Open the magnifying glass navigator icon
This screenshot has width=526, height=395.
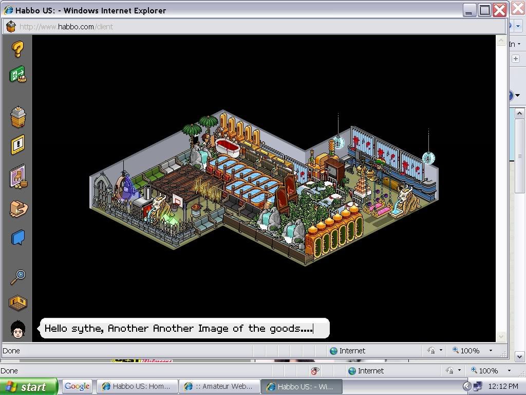18,277
